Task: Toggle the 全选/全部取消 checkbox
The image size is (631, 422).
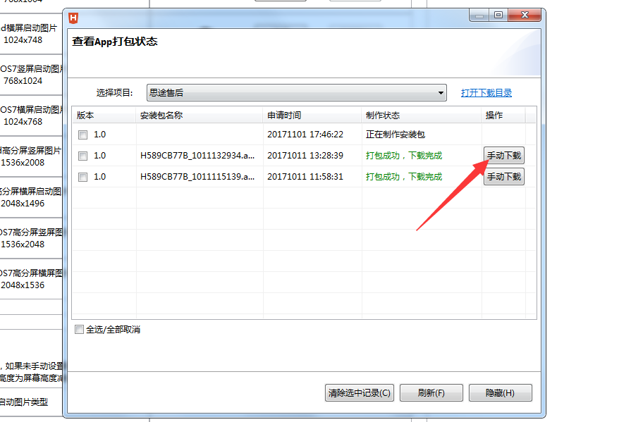Action: (x=79, y=330)
